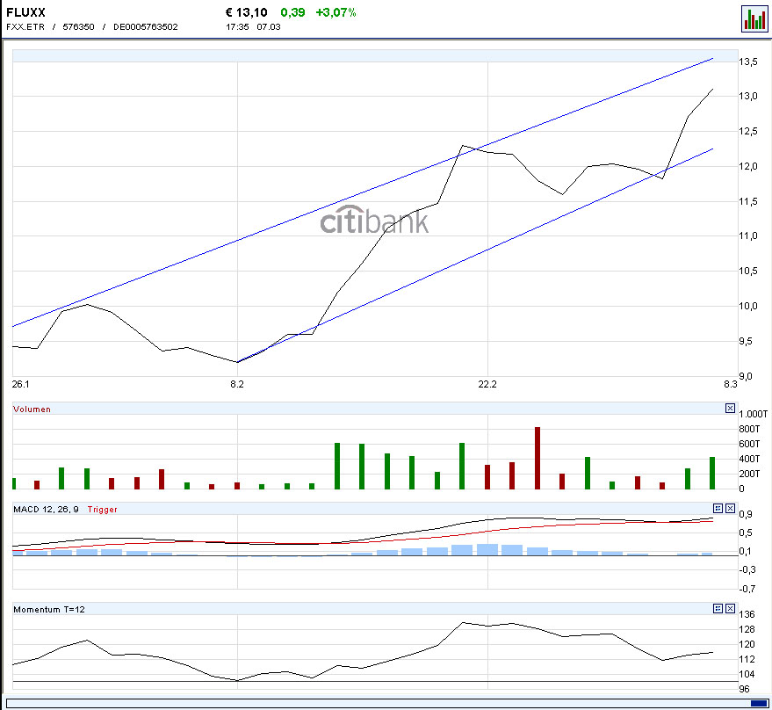Screen dimensions: 772x710
Task: Click the 22.2 date label
Action: (487, 384)
